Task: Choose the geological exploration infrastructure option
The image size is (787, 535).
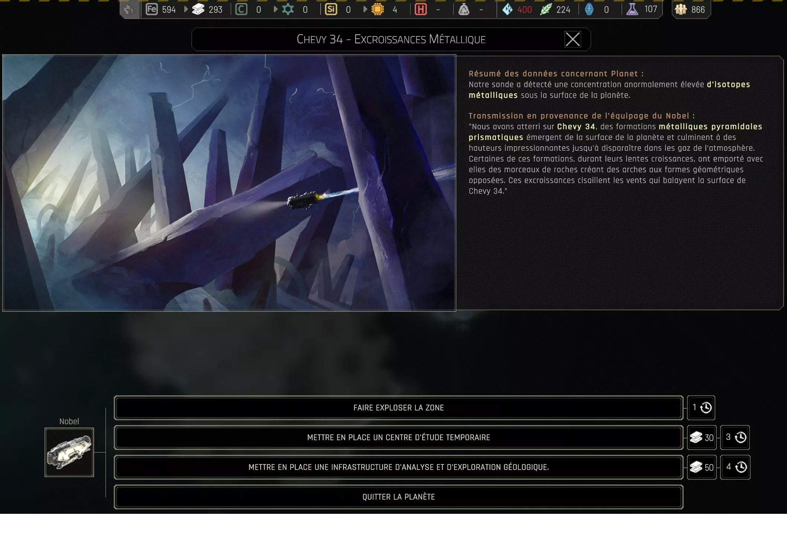Action: tap(398, 467)
